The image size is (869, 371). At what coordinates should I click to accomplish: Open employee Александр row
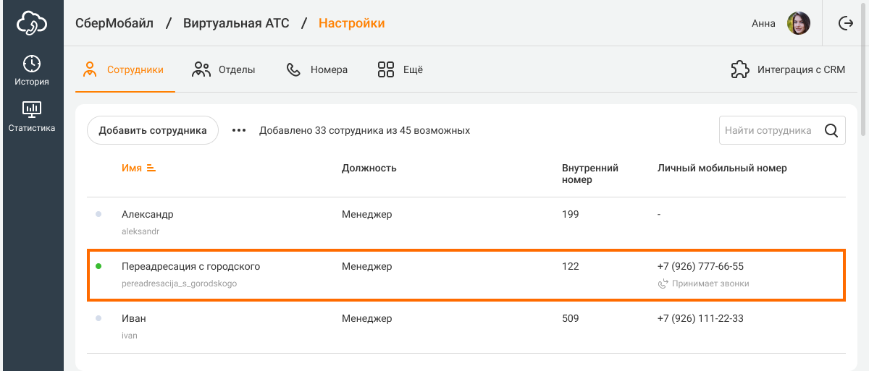click(148, 215)
